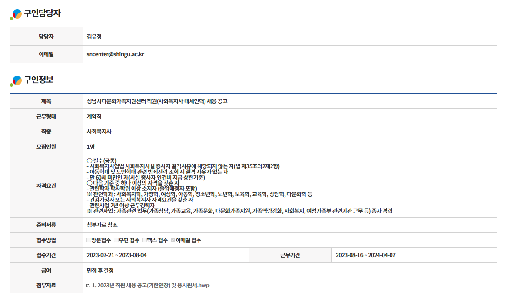Enable the 팩스 접수 checkbox
Image resolution: width=517 pixels, height=293 pixels.
click(145, 240)
